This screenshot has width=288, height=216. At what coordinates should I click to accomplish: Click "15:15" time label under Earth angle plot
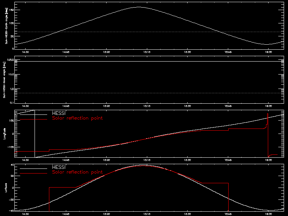[x=147, y=52]
